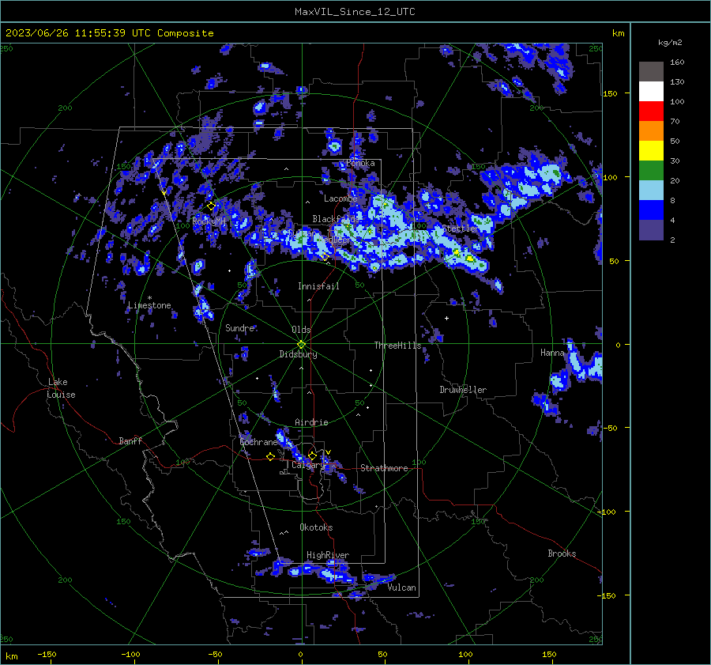Click the radar site diamond marker near Olds
Screen dimensions: 711x665
pyautogui.click(x=302, y=344)
